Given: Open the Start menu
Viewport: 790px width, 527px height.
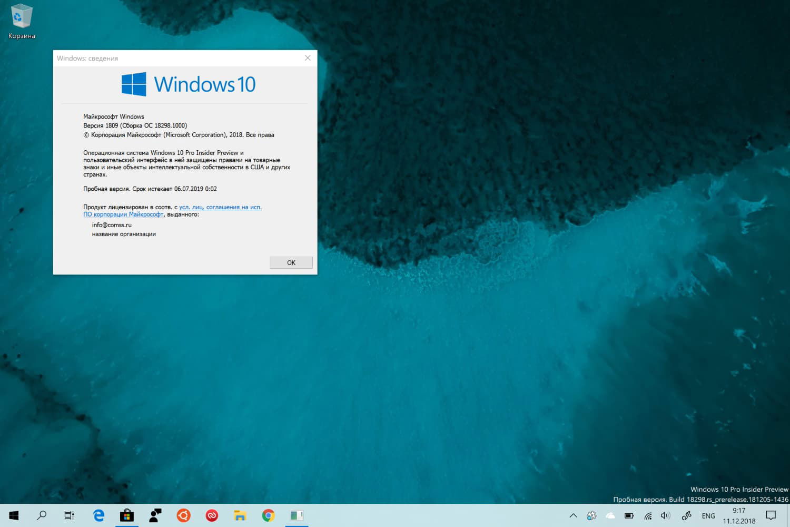Looking at the screenshot, I should coord(13,515).
